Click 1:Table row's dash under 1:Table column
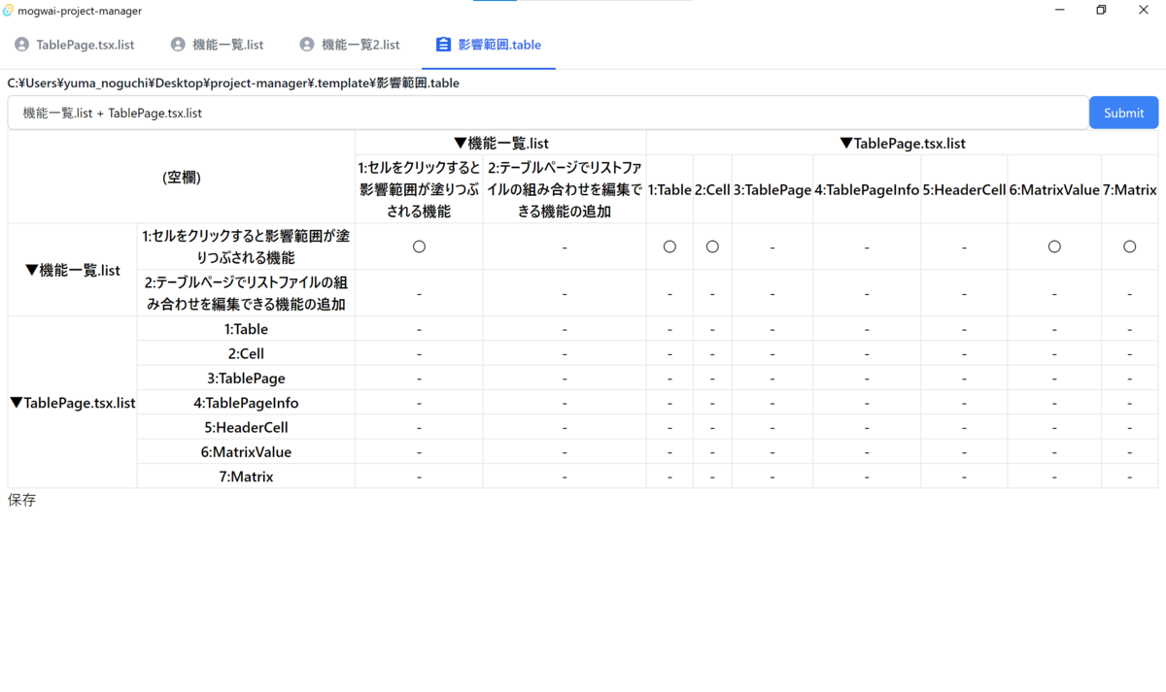 (669, 329)
